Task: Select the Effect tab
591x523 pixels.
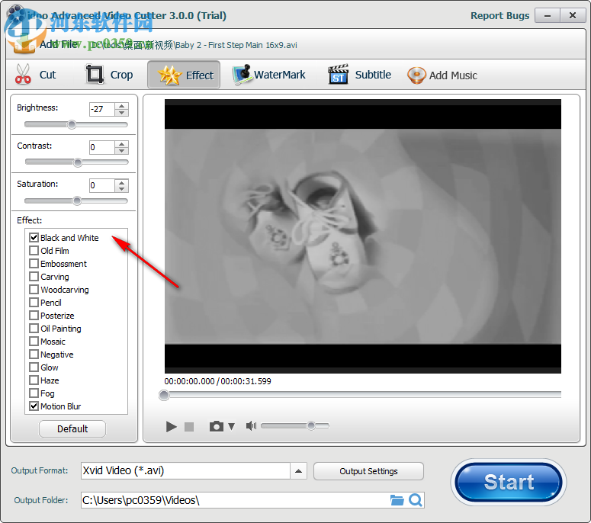Action: [184, 75]
